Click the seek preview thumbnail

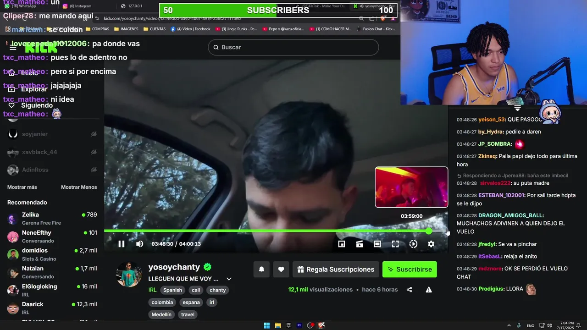(x=411, y=187)
